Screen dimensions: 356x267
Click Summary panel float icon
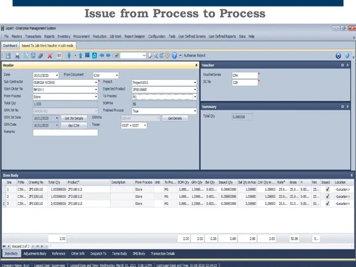[x=342, y=107]
